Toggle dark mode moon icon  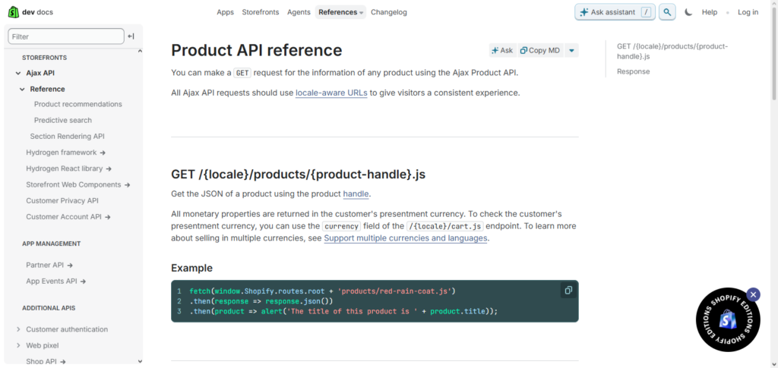(x=688, y=12)
